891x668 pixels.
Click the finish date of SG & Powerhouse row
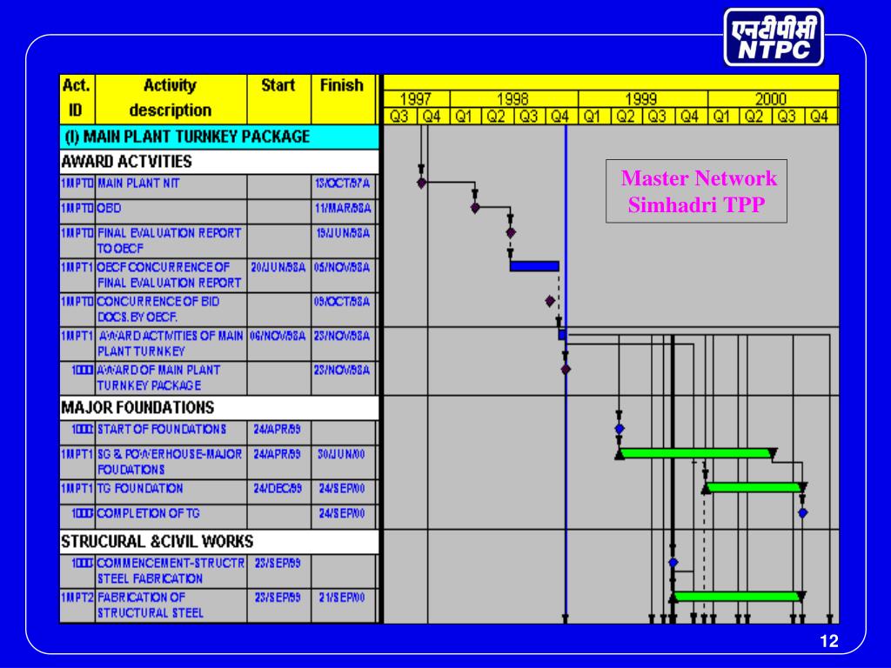pyautogui.click(x=341, y=454)
